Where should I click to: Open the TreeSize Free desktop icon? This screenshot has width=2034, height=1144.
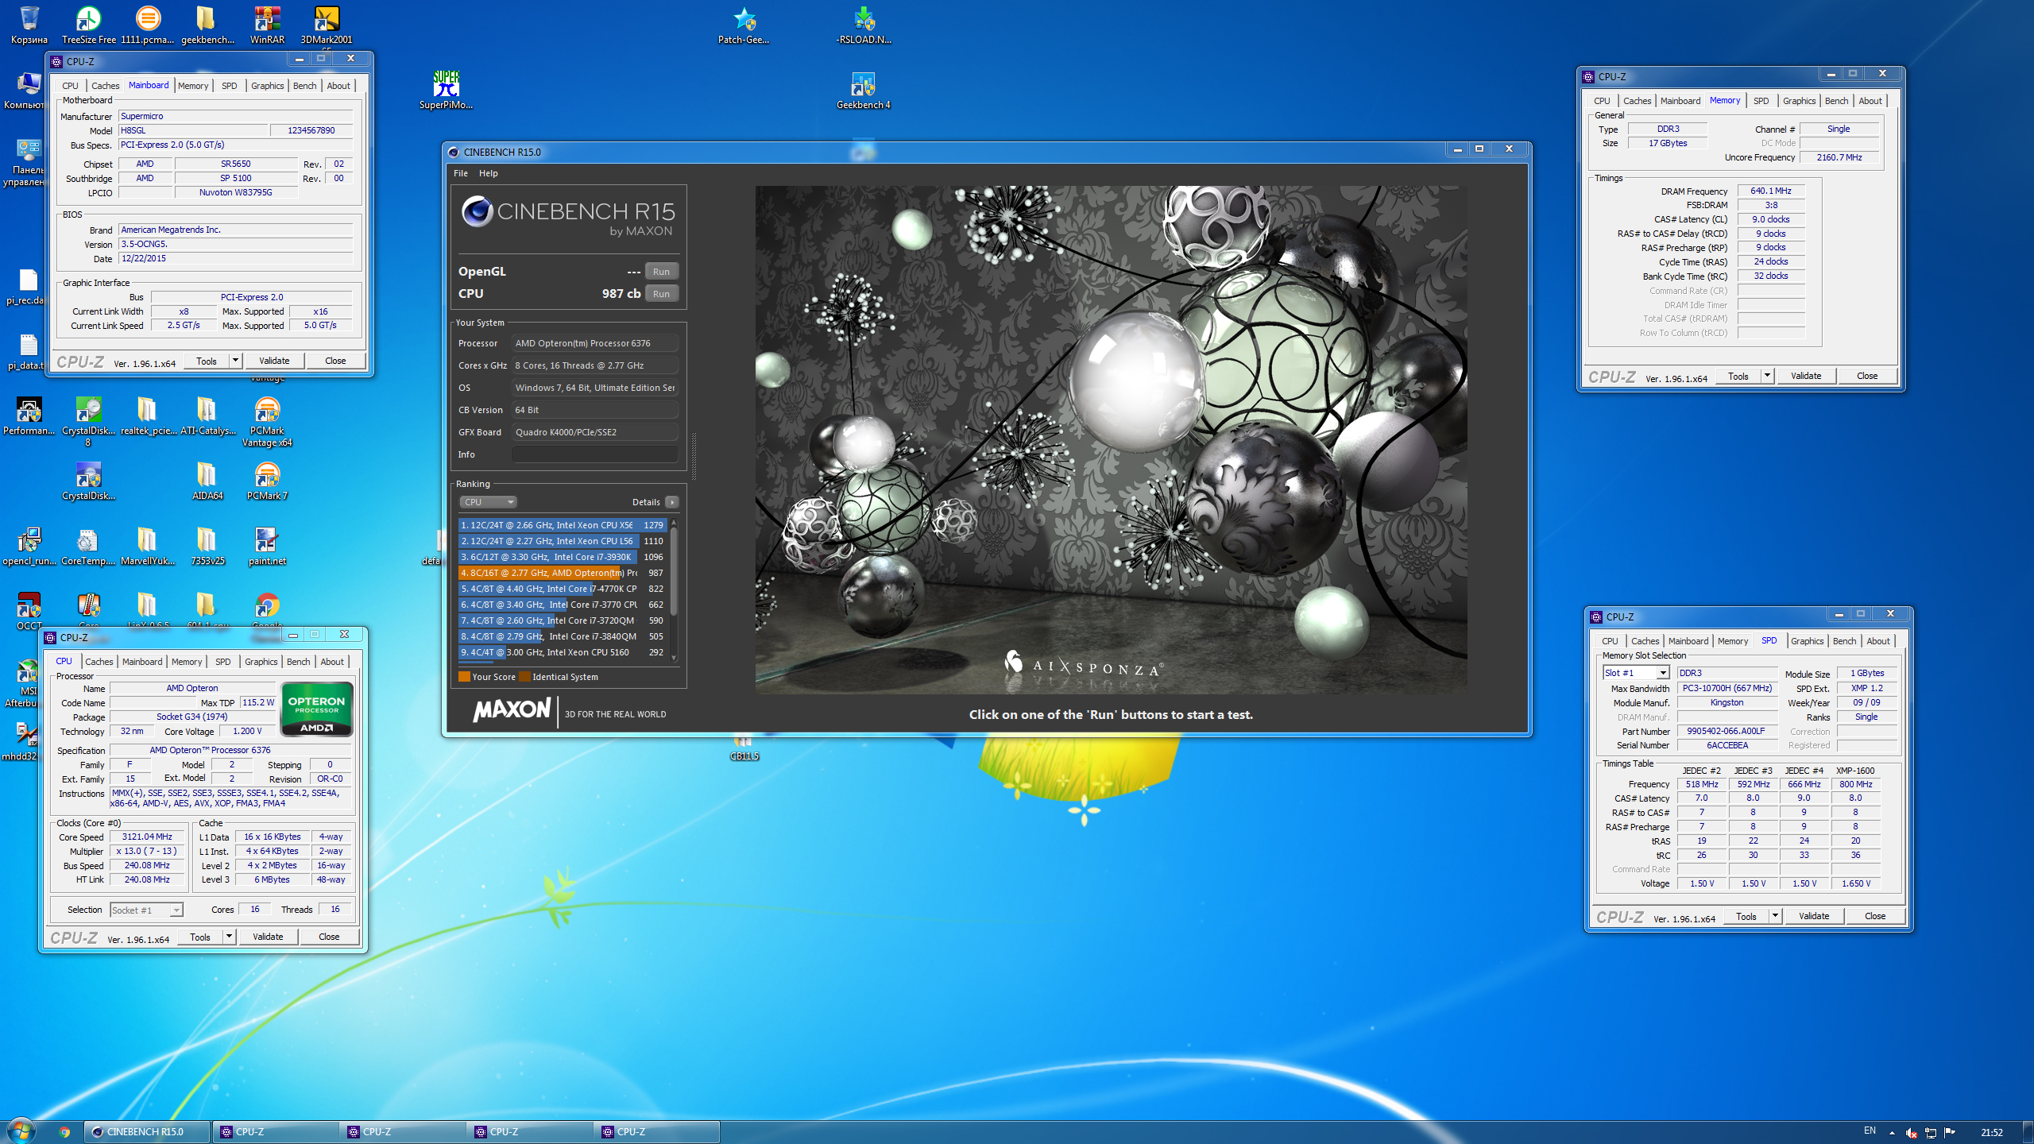click(88, 24)
